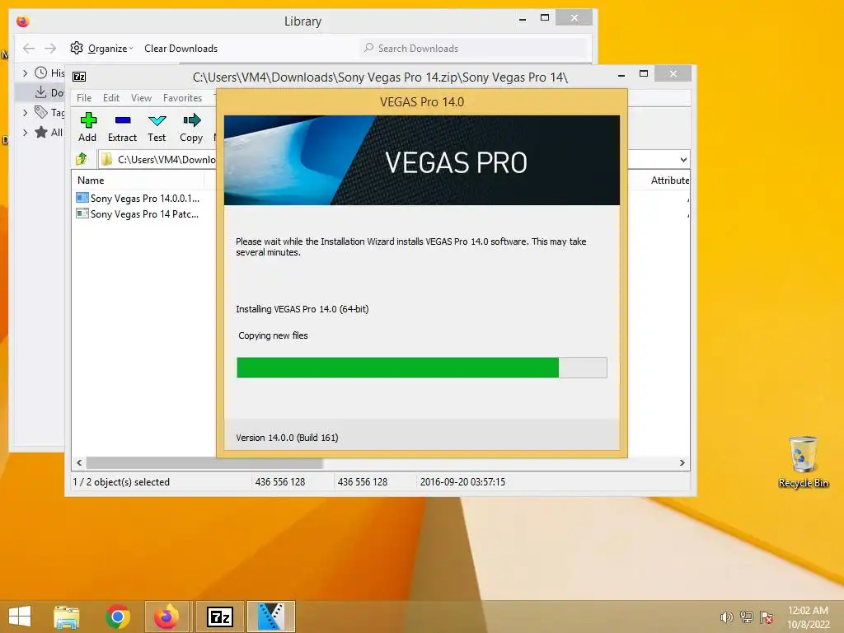Click the scroll left arrow in 7-Zip

[x=80, y=463]
